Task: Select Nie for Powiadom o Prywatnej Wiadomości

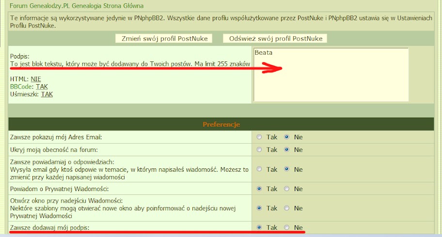Action: click(287, 189)
